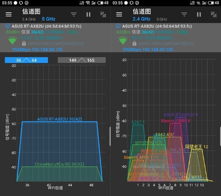Tap WiFi status icon in right status bar
221x196 pixels.
(199, 3)
